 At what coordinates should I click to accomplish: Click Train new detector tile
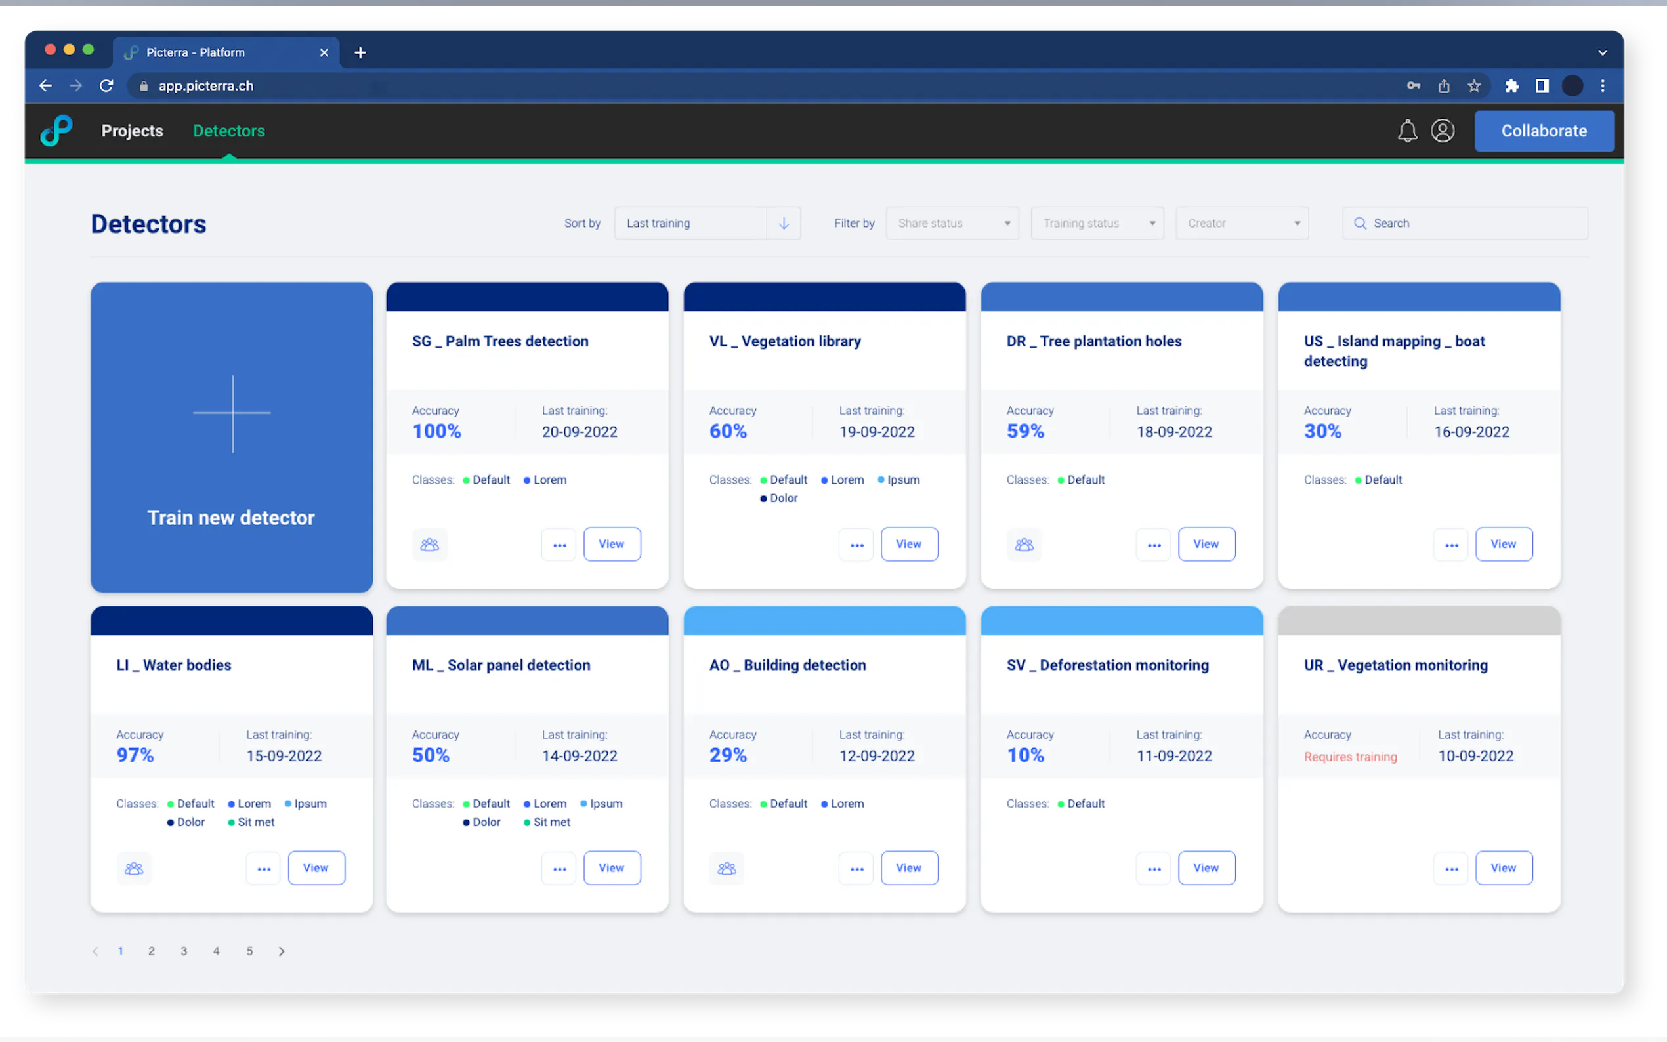[232, 438]
